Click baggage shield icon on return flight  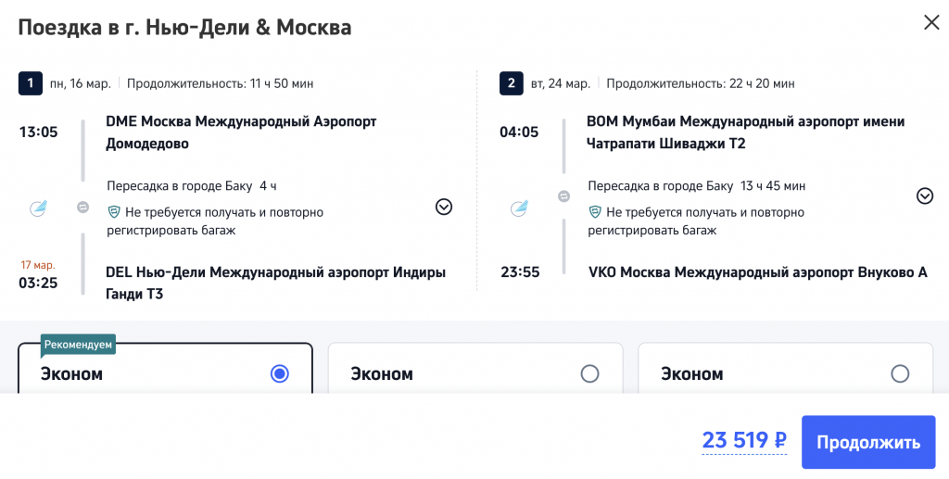coord(595,212)
